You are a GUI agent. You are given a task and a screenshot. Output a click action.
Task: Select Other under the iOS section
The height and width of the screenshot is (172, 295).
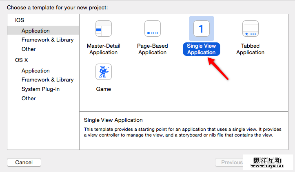(29, 49)
